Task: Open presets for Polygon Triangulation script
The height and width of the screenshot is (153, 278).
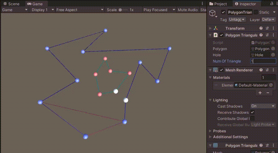Action: click(267, 35)
